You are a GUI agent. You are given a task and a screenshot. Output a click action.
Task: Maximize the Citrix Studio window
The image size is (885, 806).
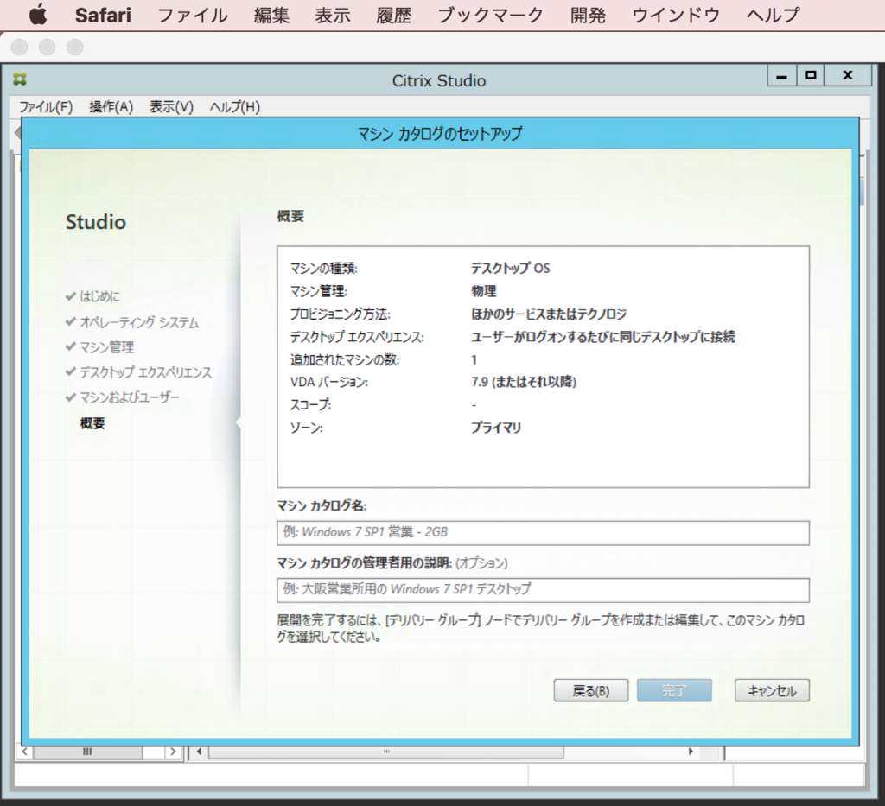click(811, 75)
